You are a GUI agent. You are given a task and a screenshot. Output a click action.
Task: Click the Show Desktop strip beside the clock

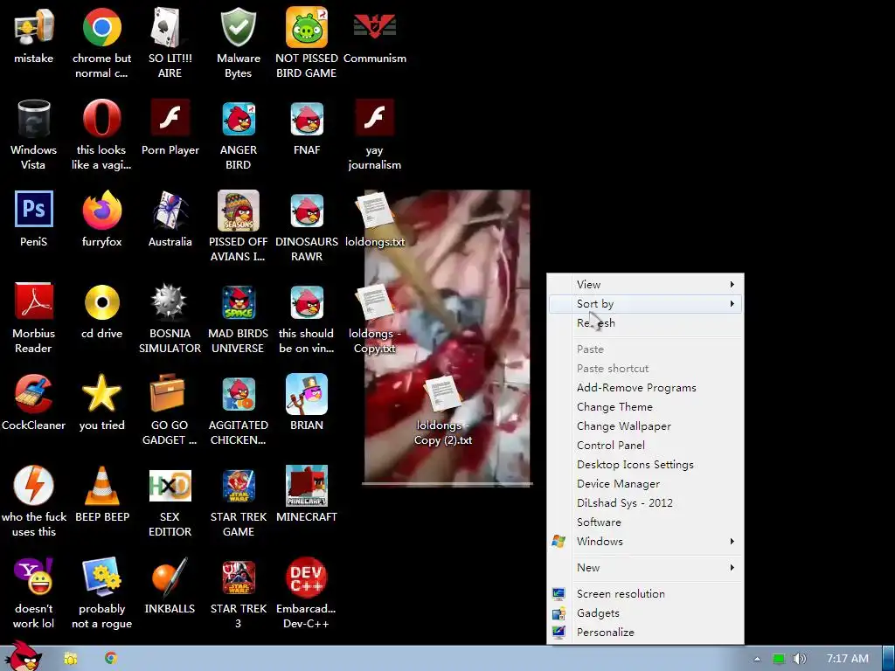point(888,659)
